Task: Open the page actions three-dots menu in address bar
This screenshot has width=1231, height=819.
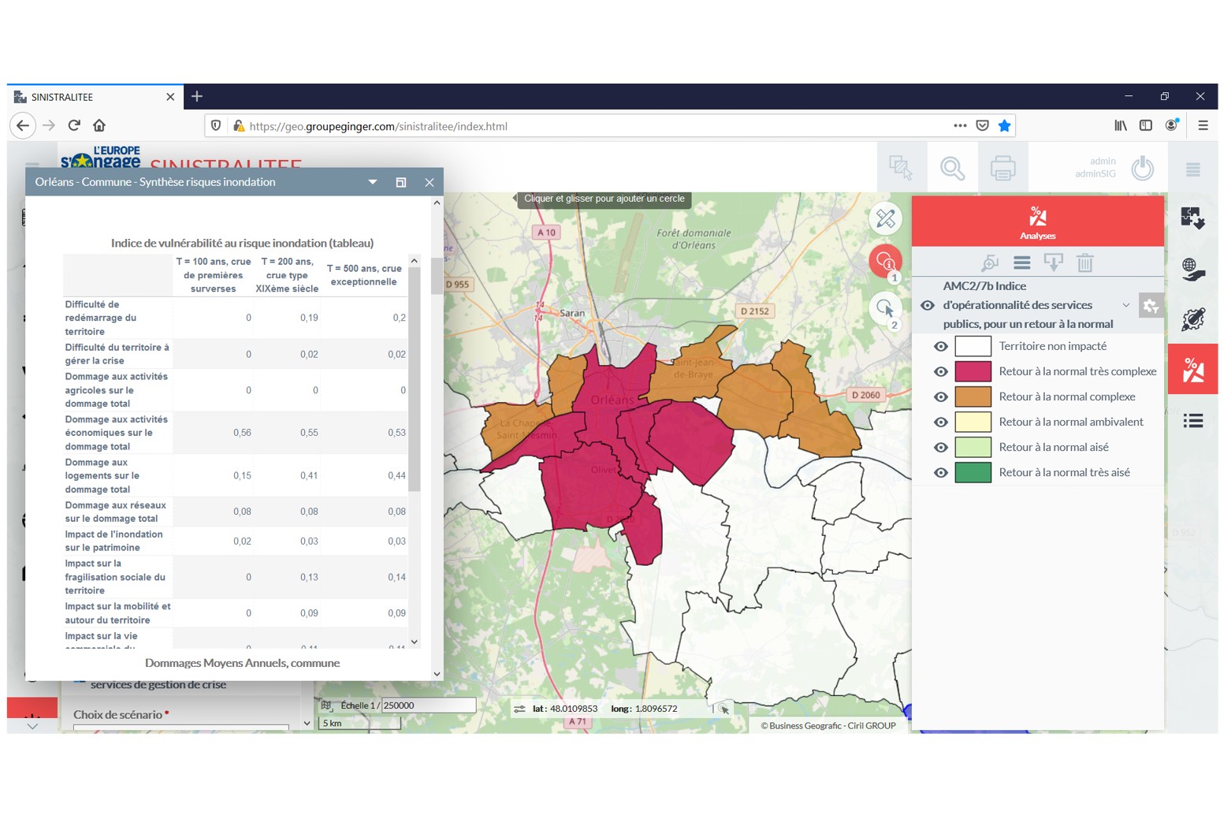Action: click(959, 125)
